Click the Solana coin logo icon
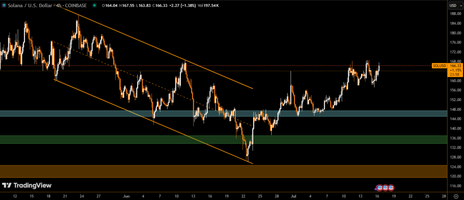464x200 pixels. (4, 5)
